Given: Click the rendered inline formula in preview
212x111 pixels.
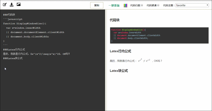Looking at the screenshot, I should [144, 60].
